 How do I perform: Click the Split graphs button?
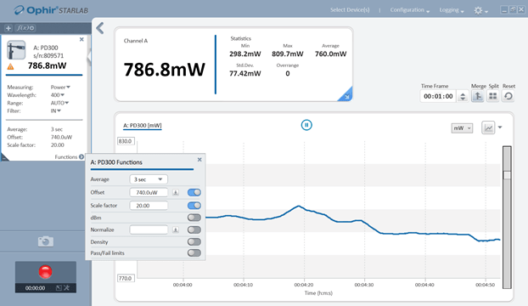(493, 96)
